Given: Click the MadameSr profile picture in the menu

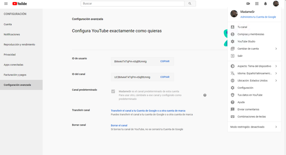Looking at the screenshot, I should (x=234, y=14).
